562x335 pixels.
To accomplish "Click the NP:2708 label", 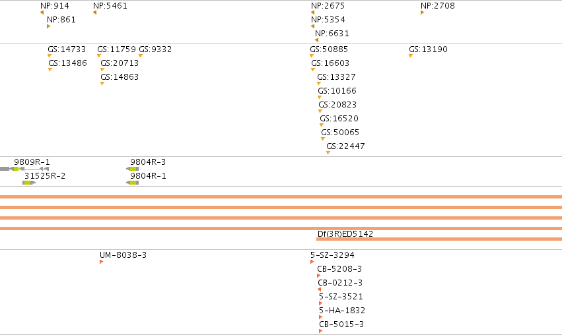I will [438, 6].
